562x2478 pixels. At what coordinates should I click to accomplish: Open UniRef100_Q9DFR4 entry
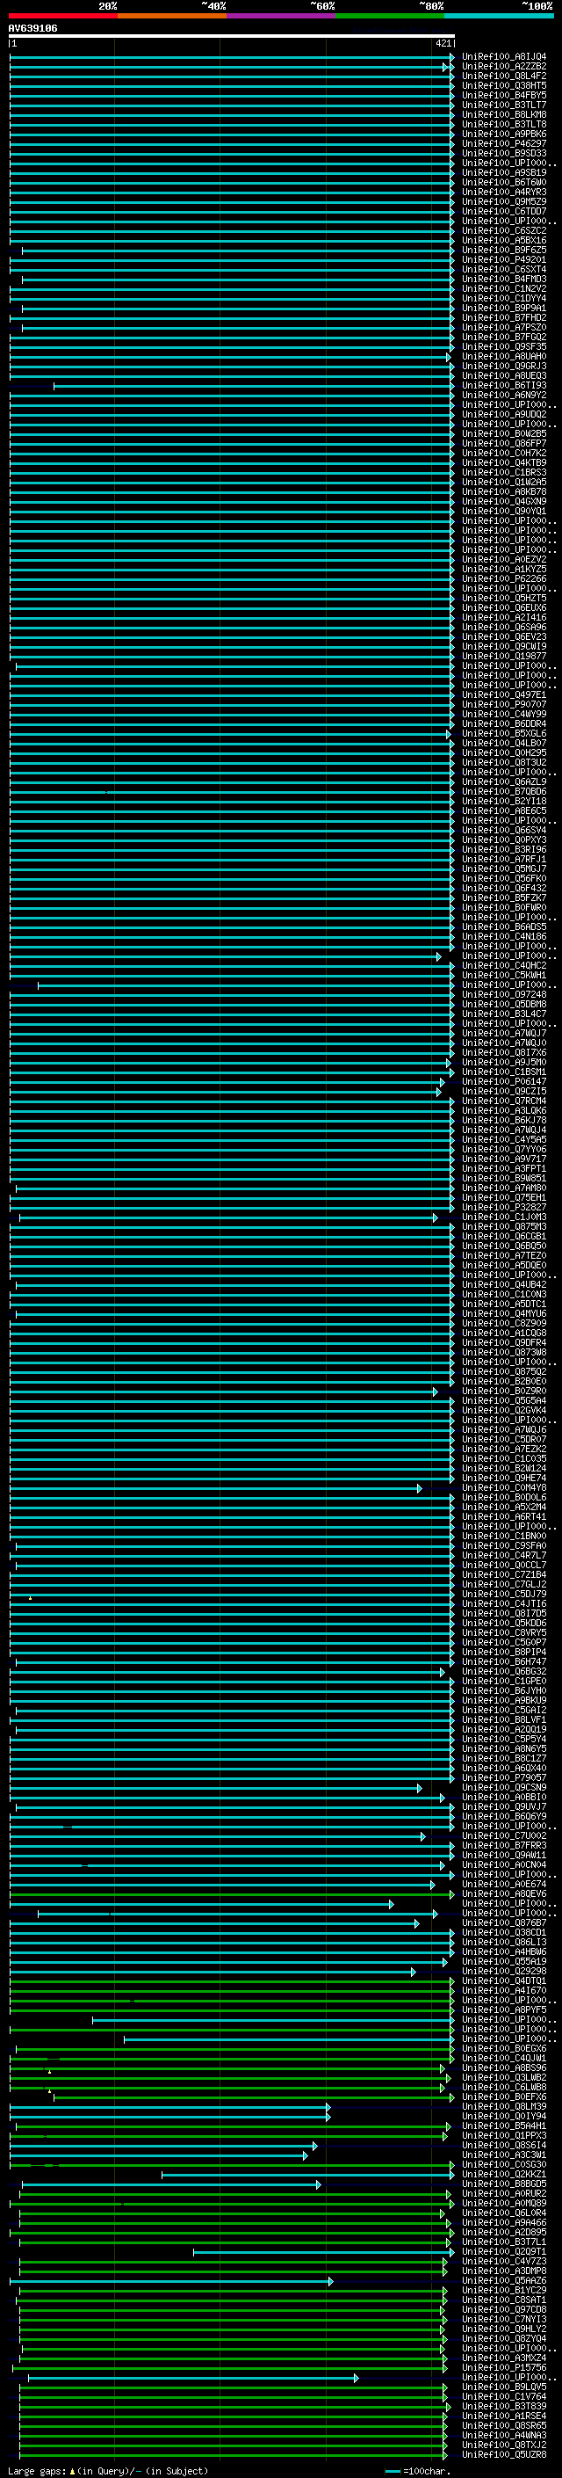504,1343
